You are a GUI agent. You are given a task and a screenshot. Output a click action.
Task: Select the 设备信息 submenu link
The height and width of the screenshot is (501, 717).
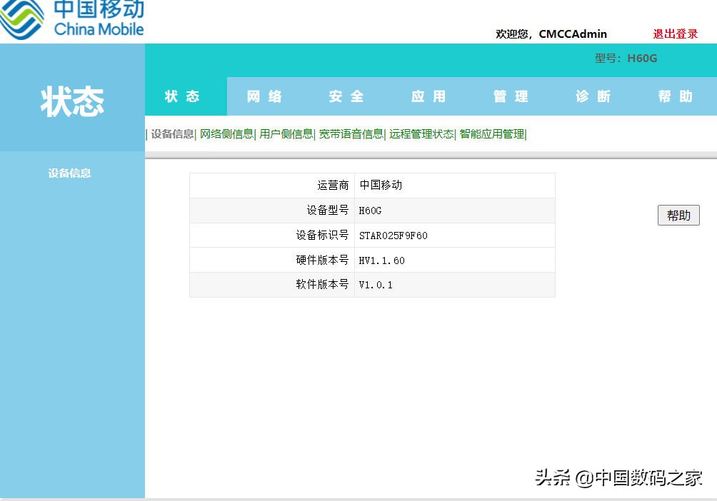click(172, 134)
